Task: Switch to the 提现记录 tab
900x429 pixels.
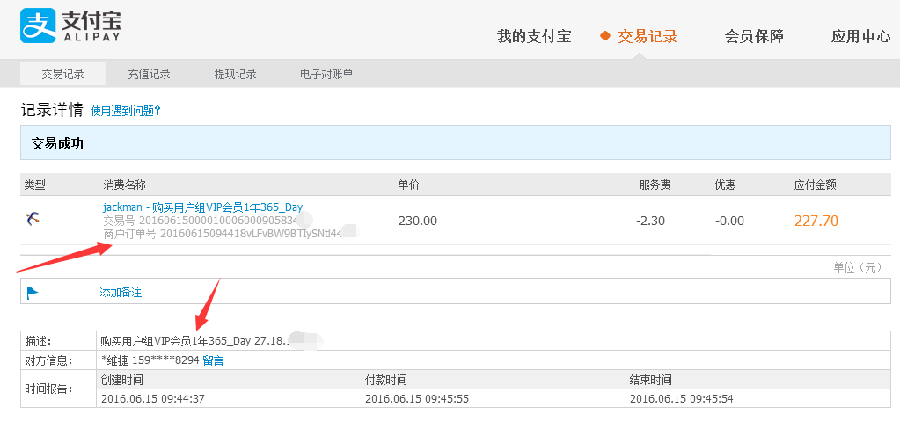Action: [x=235, y=74]
